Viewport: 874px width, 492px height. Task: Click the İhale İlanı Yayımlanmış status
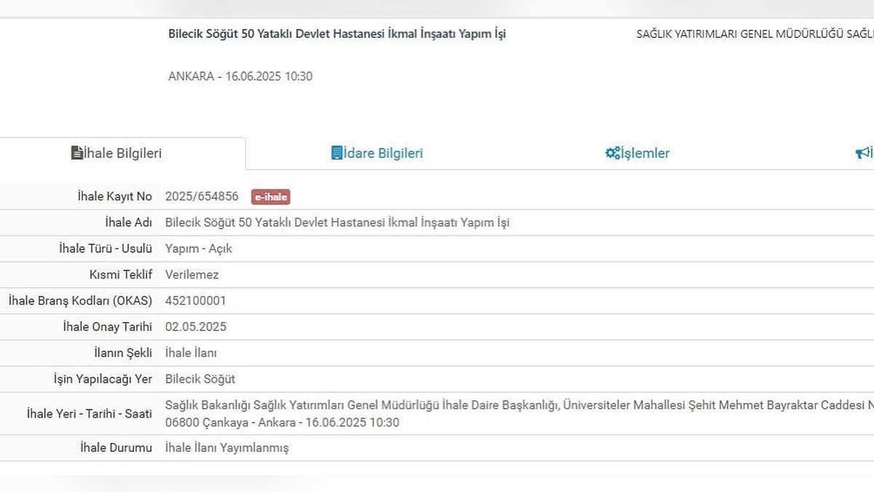point(227,448)
